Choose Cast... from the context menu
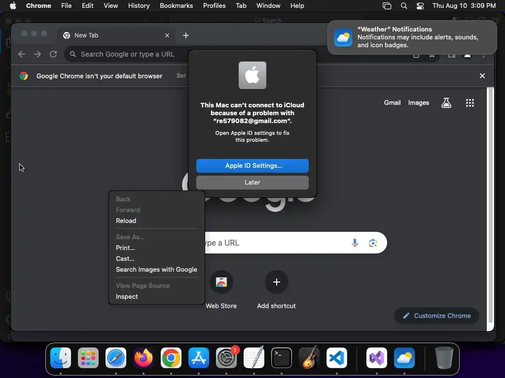Image resolution: width=505 pixels, height=378 pixels. pyautogui.click(x=157, y=259)
